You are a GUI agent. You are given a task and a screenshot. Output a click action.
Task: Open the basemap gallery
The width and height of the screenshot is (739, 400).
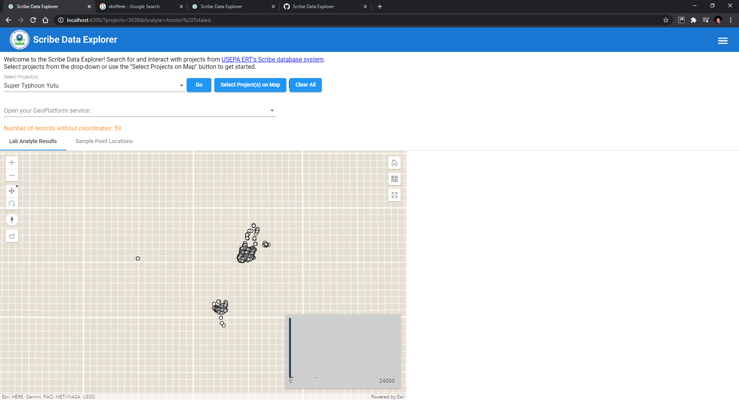coord(394,178)
